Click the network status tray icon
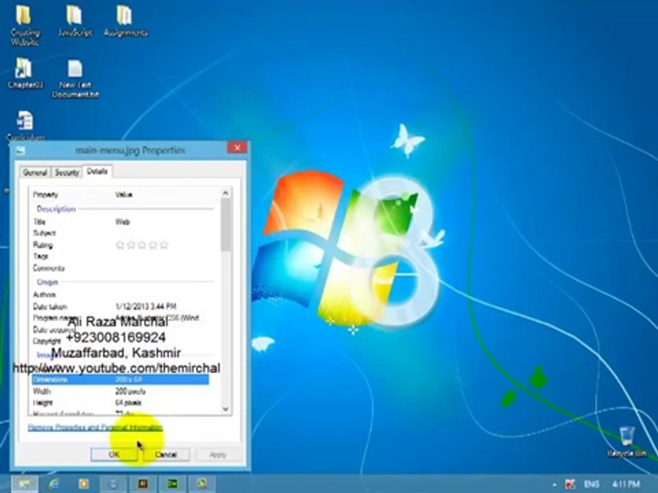 [x=570, y=484]
